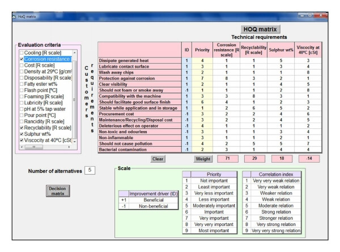Select the 'Dissipate generated heat' row label
Image resolution: width=340 pixels, height=252 pixels.
(x=139, y=60)
